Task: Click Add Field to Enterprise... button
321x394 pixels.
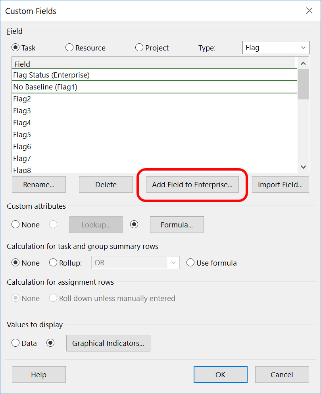Action: [x=192, y=184]
